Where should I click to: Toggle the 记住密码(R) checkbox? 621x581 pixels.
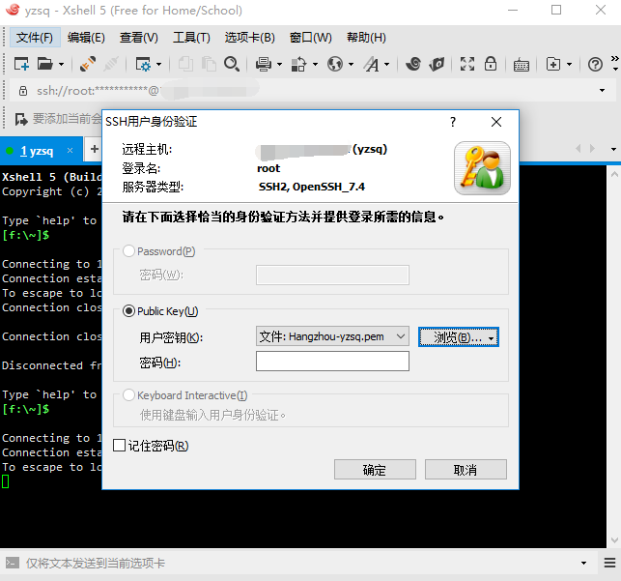click(x=119, y=445)
